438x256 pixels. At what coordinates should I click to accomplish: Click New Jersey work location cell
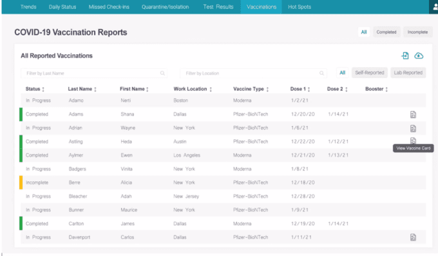(186, 197)
